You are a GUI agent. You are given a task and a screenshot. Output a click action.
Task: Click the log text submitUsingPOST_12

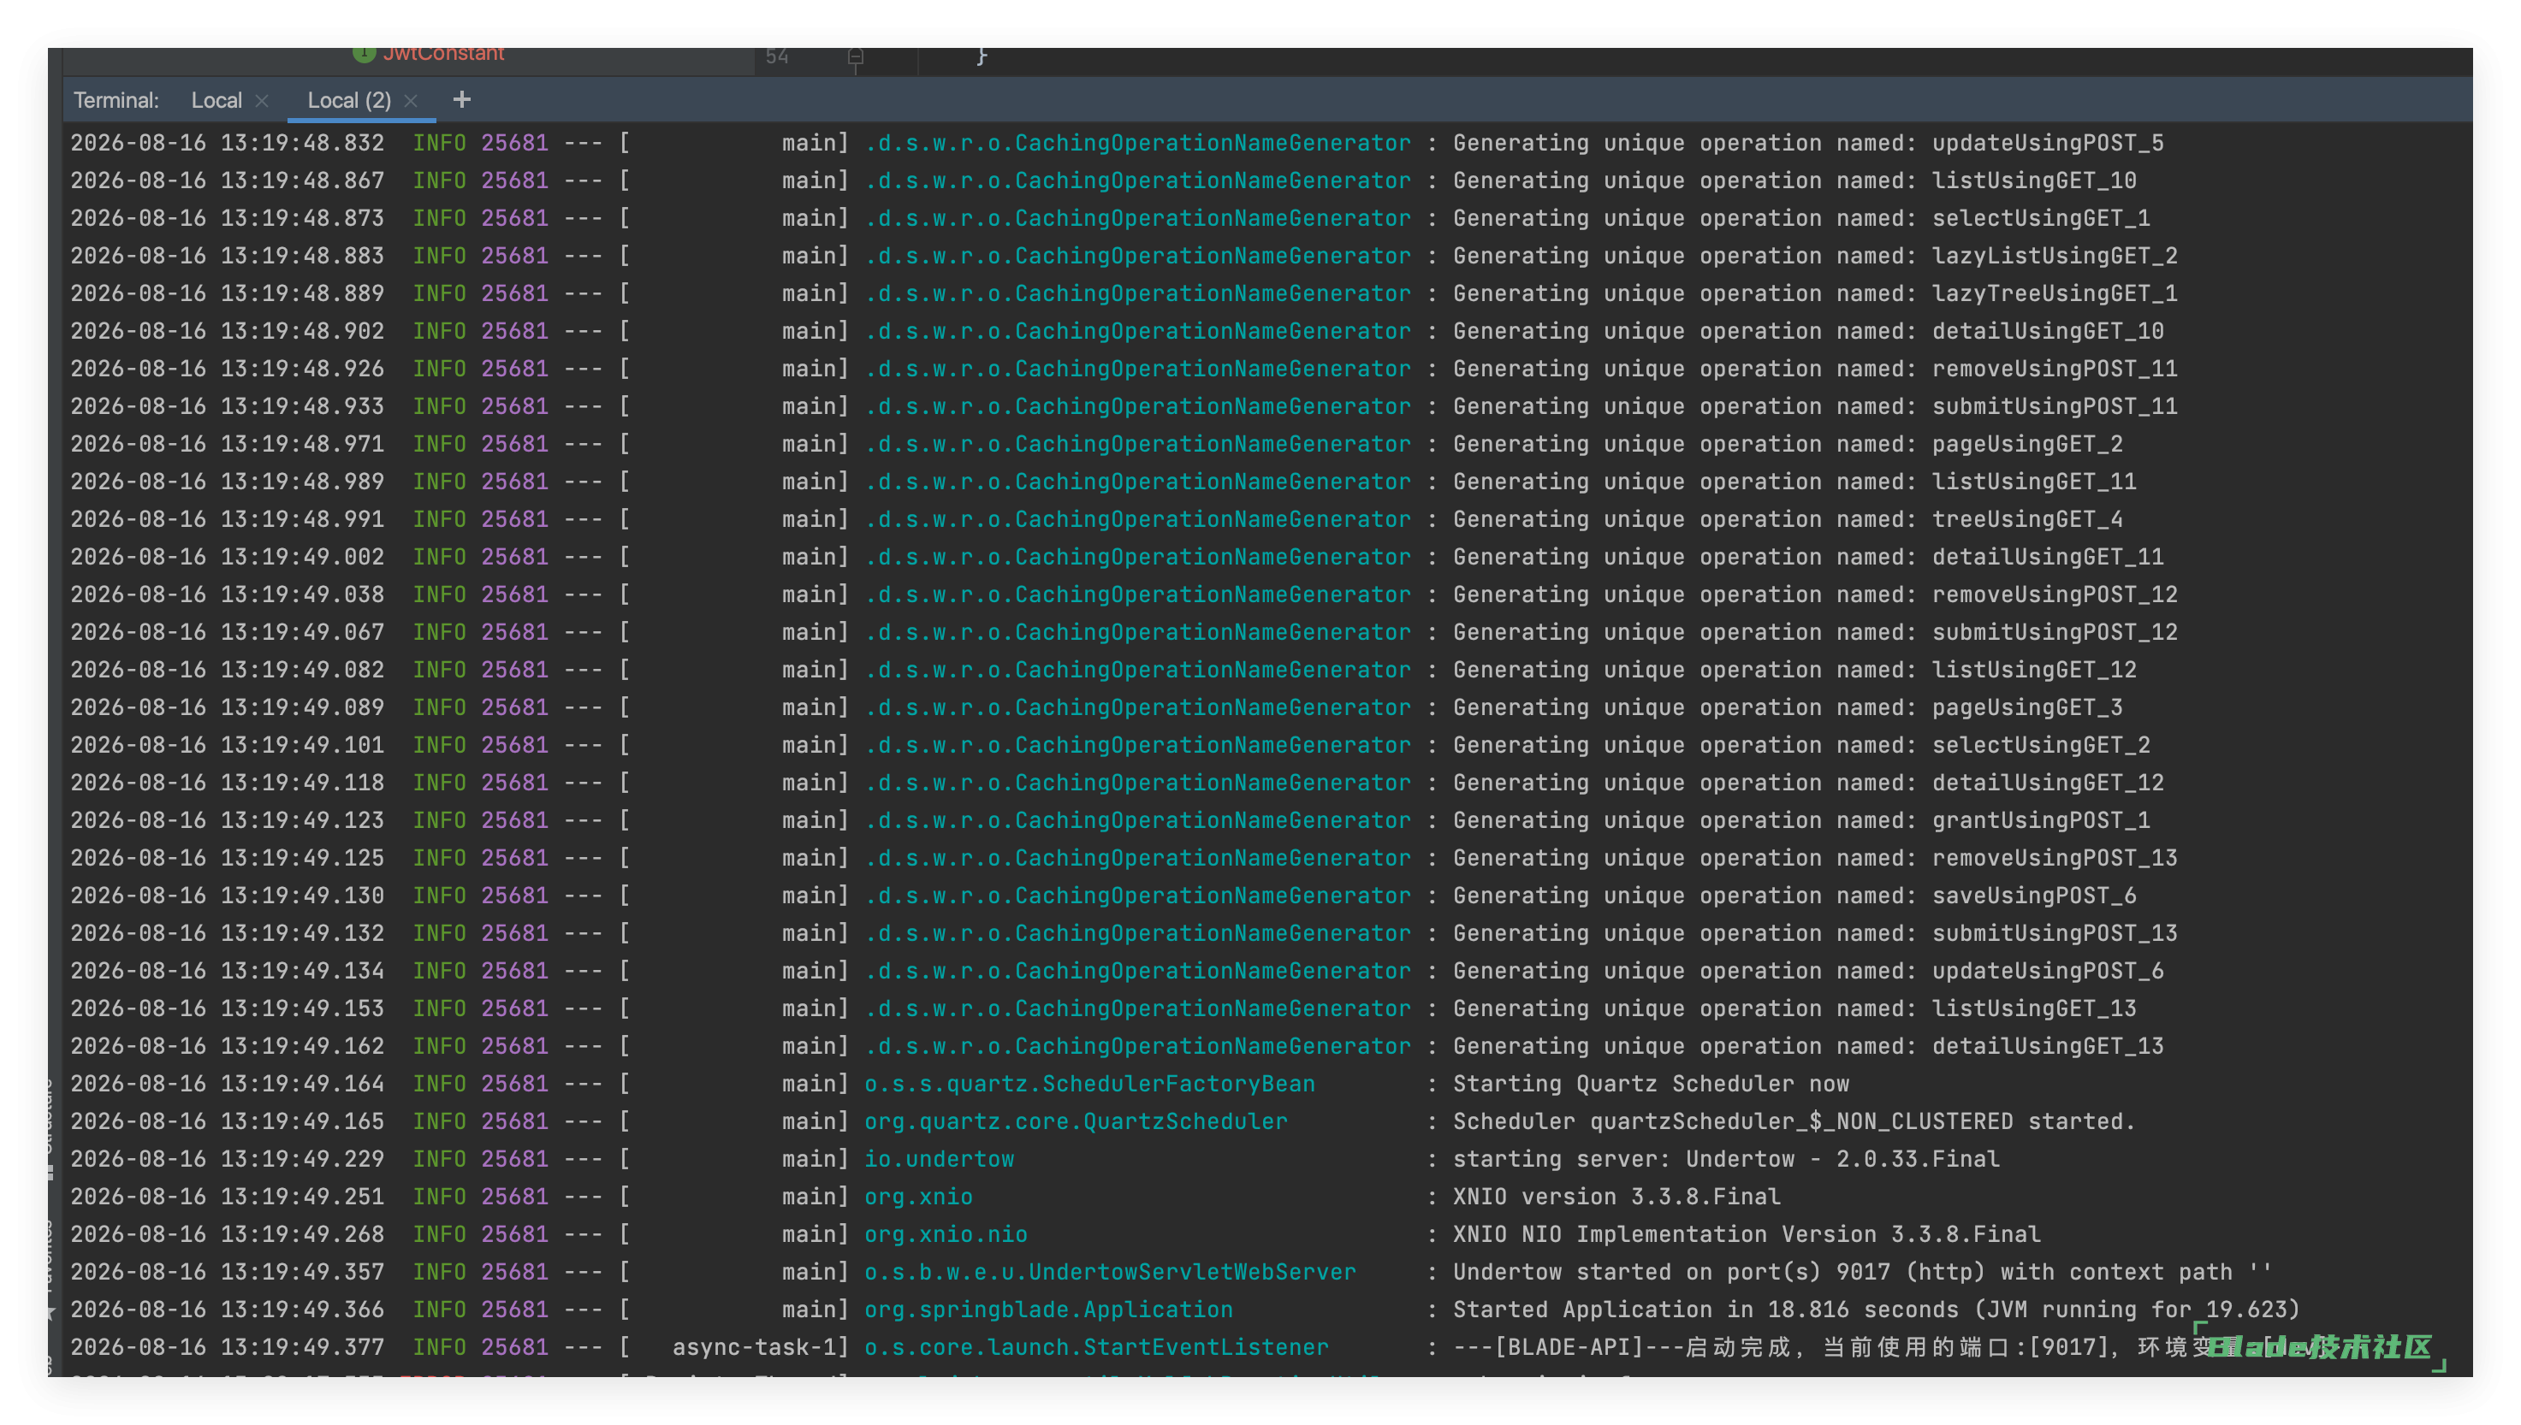click(2054, 631)
